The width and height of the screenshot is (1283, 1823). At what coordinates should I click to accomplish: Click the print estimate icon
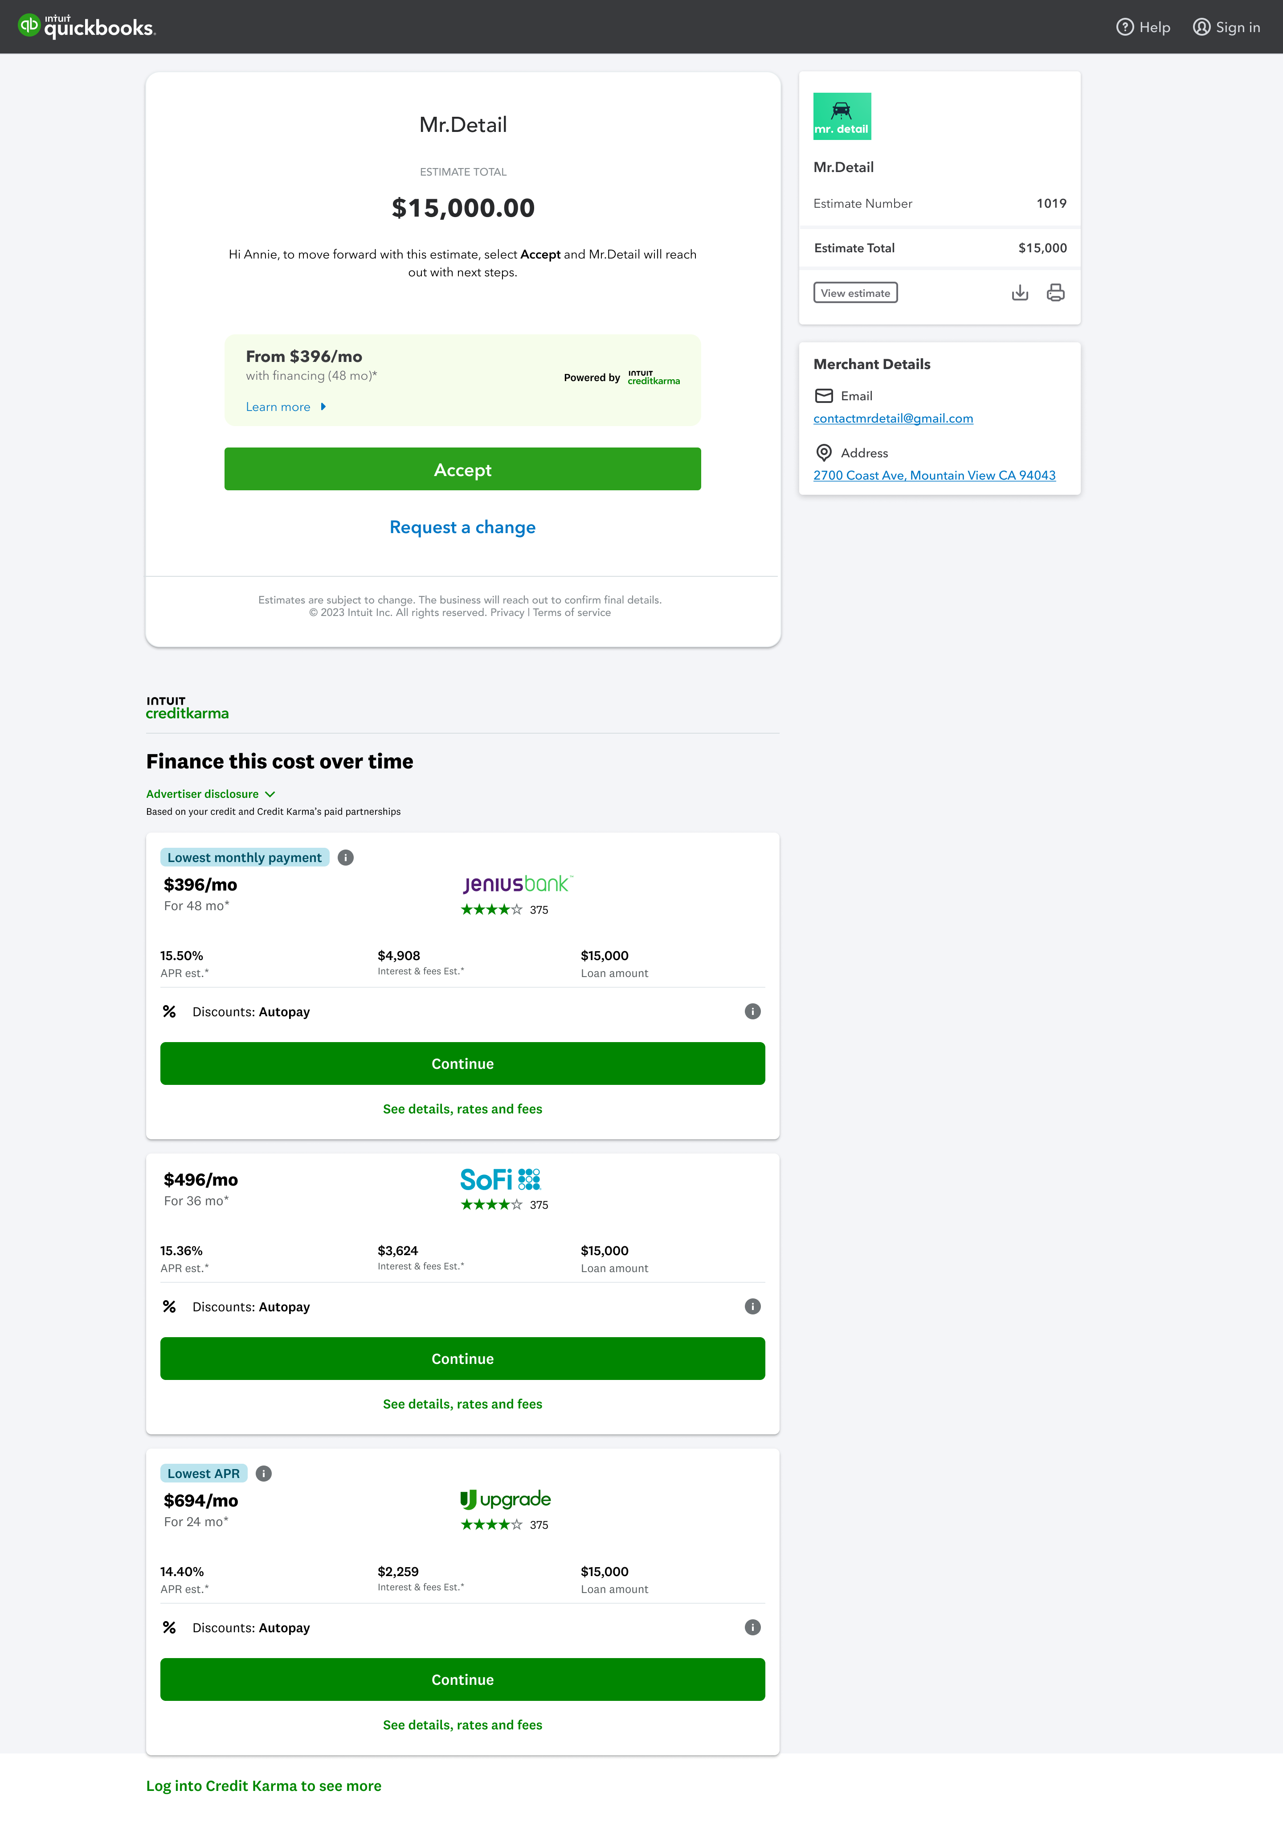1055,293
